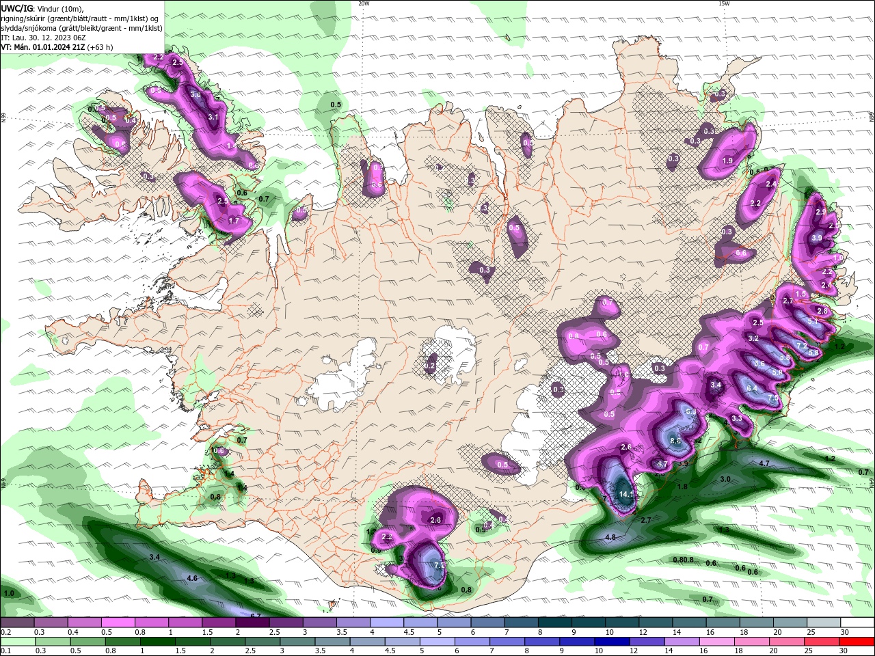Image resolution: width=875 pixels, height=656 pixels.
Task: Click the '(+63 h)' forecast offset text
Action: pos(100,47)
